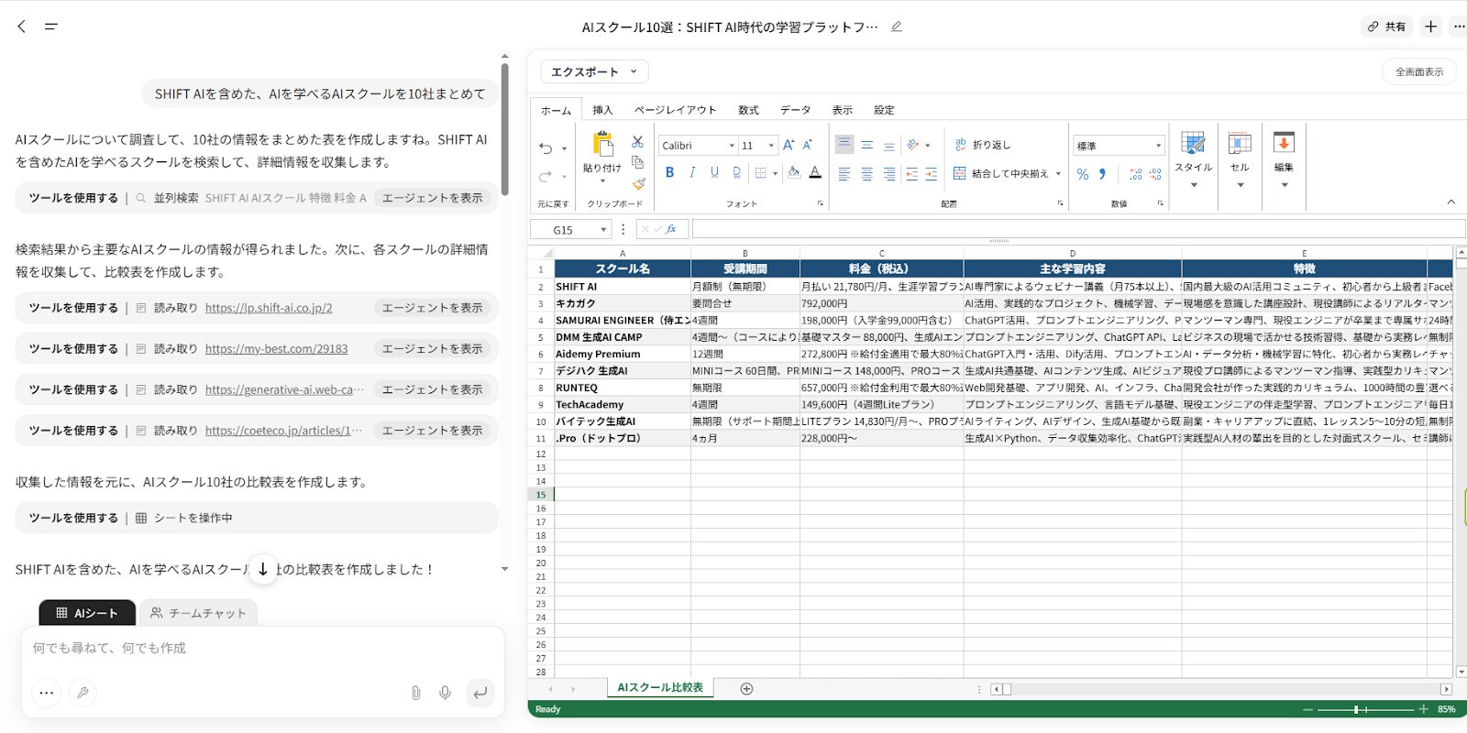Open the lp.shift-ai.co.jp link
Screen dimensions: 1467x733
coord(269,308)
